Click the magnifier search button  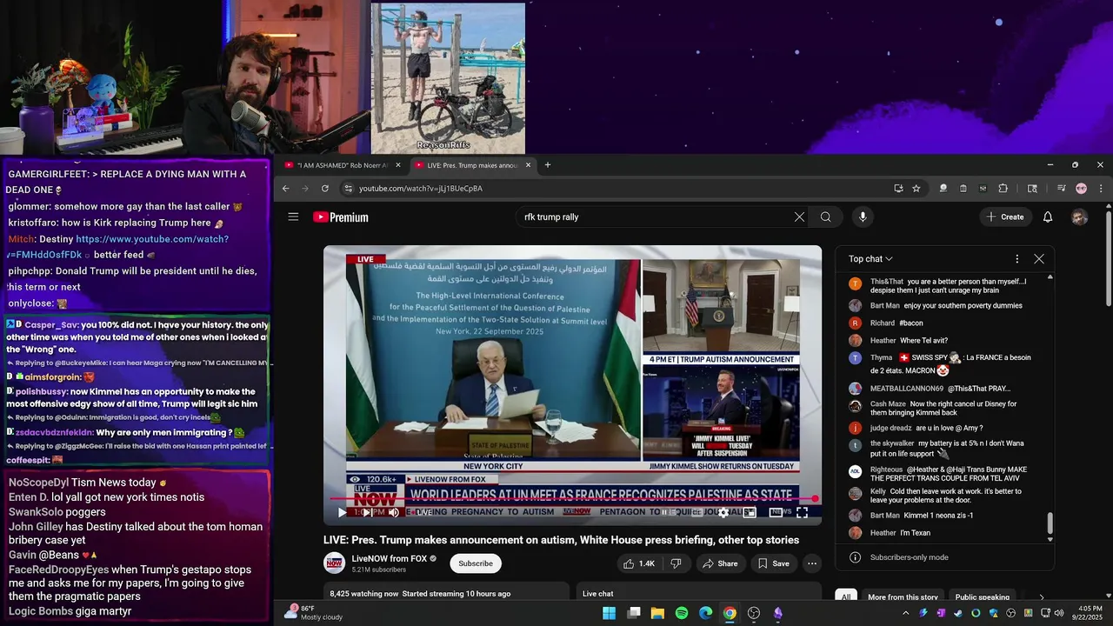(826, 217)
